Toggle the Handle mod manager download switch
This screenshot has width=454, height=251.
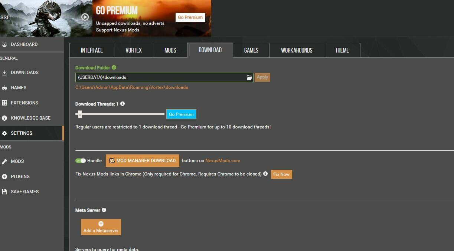point(81,161)
